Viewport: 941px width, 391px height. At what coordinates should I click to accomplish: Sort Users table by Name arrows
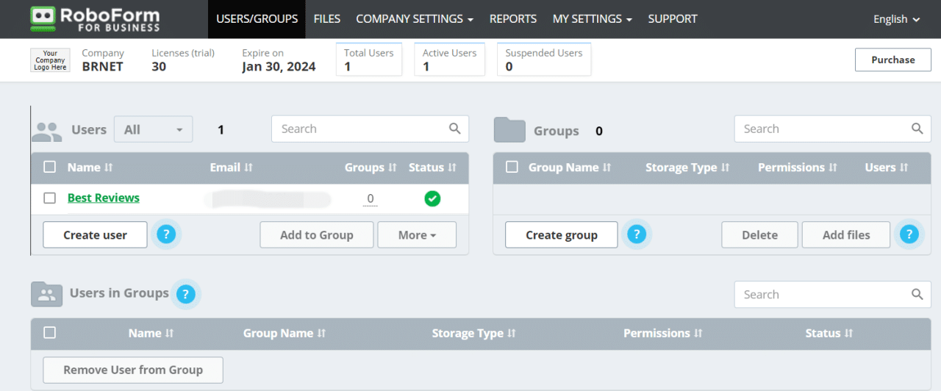[109, 168]
